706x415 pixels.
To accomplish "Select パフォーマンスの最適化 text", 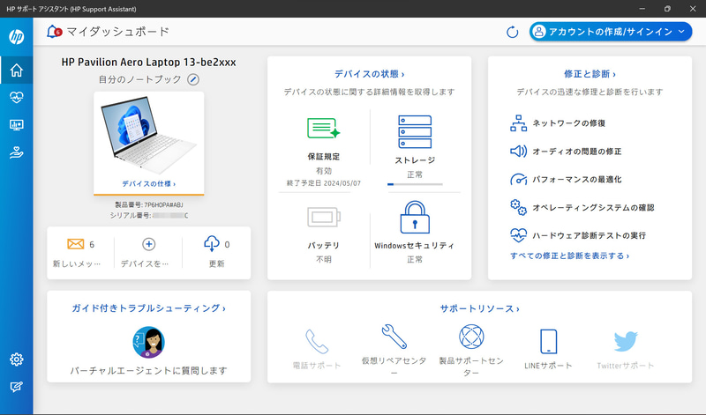I will [577, 180].
